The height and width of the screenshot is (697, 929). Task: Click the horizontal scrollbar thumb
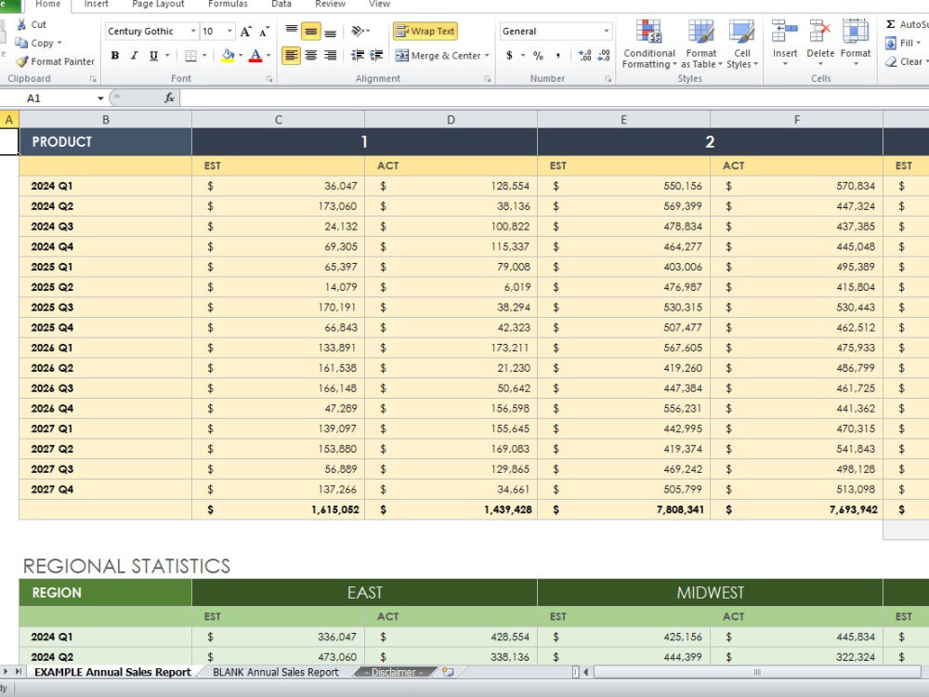(756, 672)
